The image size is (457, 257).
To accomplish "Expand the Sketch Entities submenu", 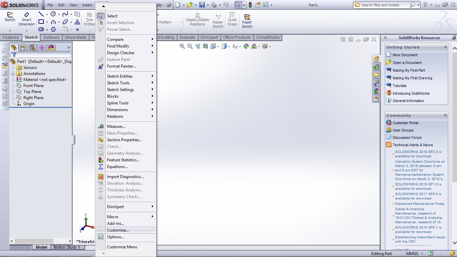I will point(120,76).
